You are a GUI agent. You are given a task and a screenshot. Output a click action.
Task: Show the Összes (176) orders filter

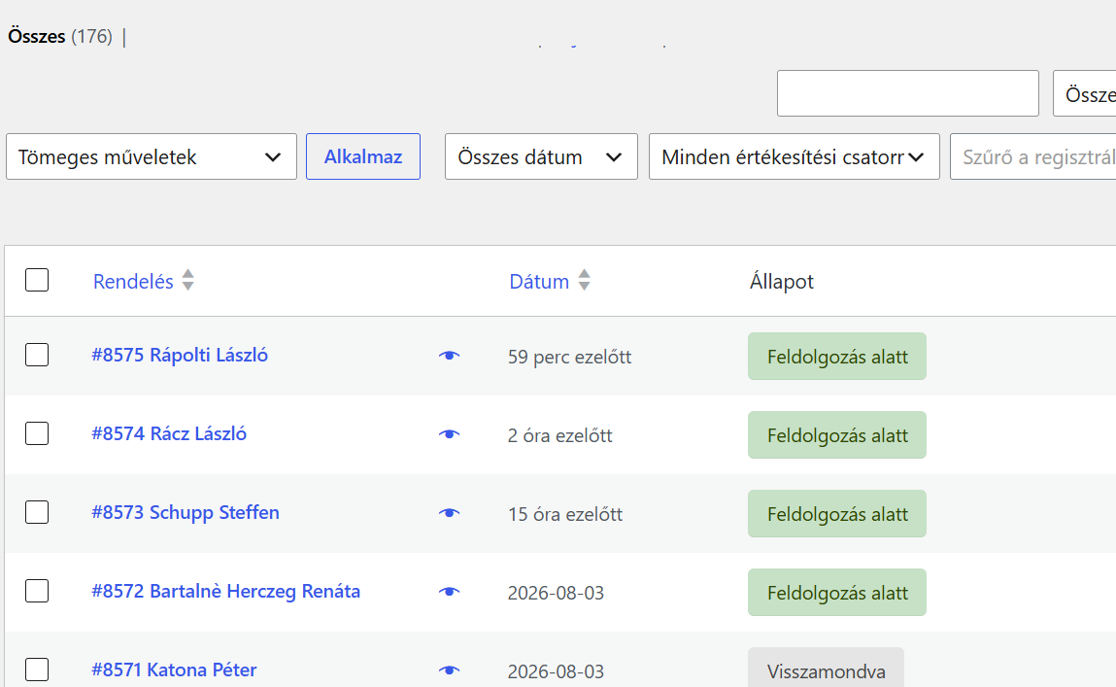60,36
